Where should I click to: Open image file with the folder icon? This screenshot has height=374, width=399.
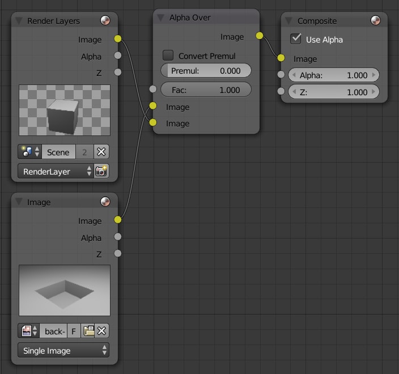click(88, 331)
